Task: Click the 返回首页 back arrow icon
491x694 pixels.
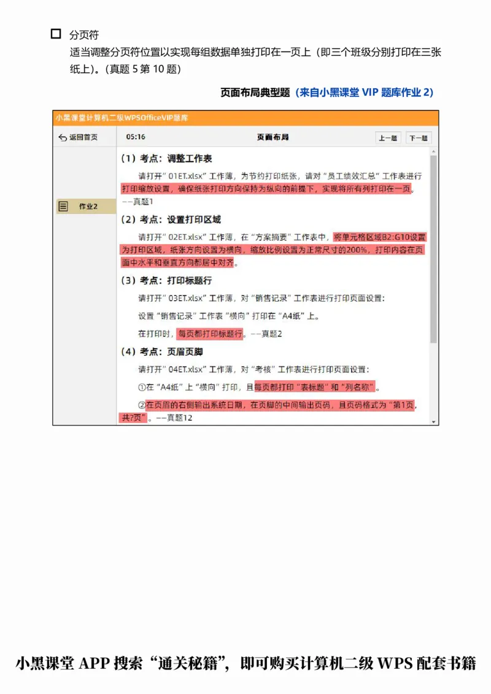Action: pyautogui.click(x=63, y=137)
